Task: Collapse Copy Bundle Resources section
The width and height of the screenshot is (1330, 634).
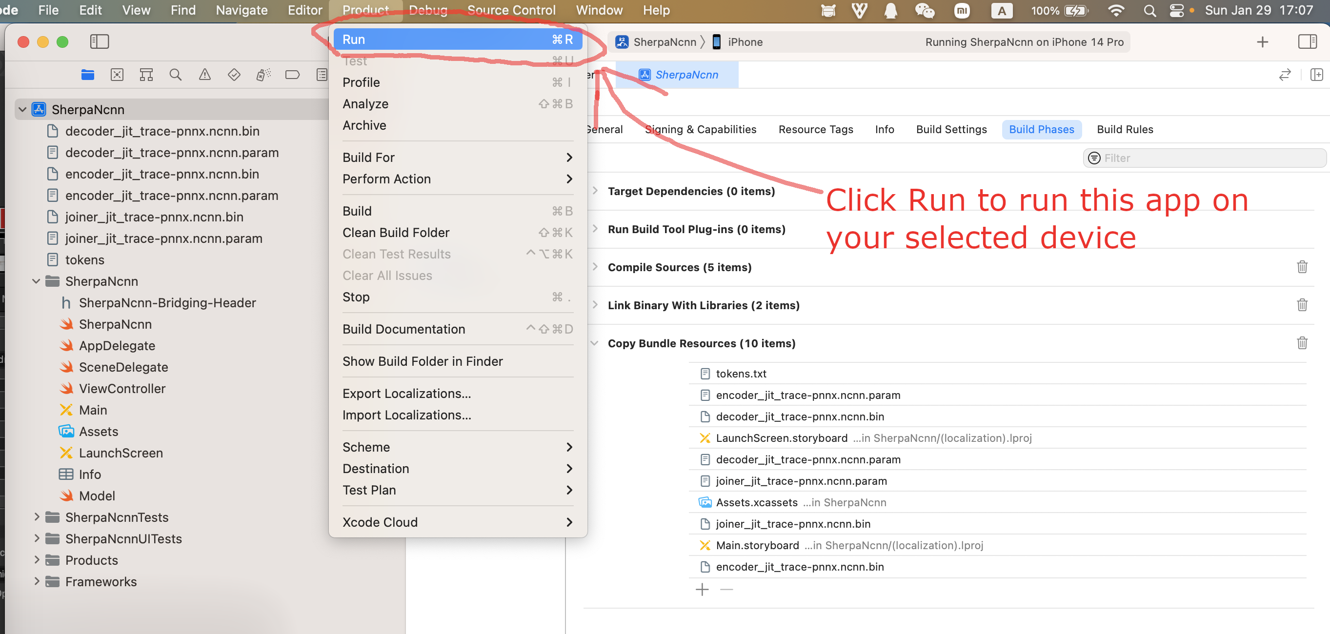Action: 595,343
